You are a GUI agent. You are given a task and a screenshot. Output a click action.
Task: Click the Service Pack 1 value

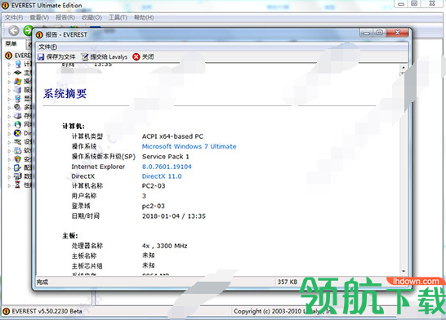[x=166, y=157]
